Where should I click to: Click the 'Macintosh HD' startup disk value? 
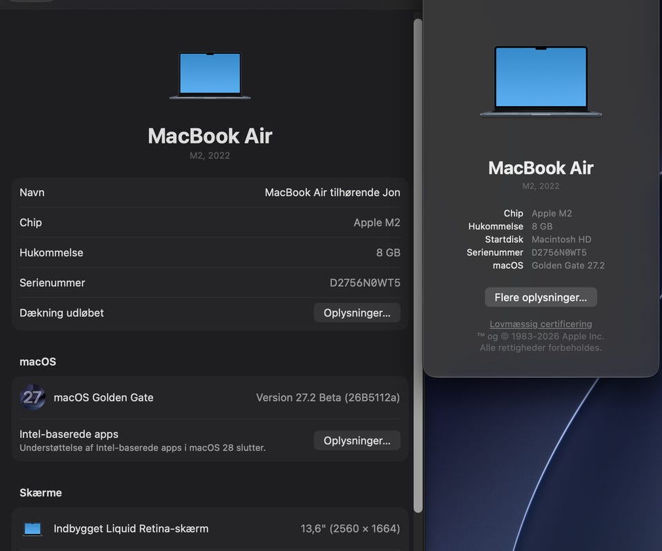pos(561,239)
